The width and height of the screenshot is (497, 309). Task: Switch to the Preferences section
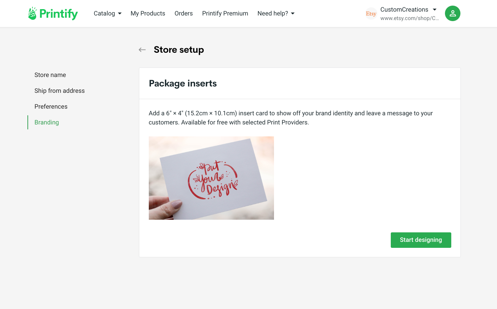click(x=51, y=107)
